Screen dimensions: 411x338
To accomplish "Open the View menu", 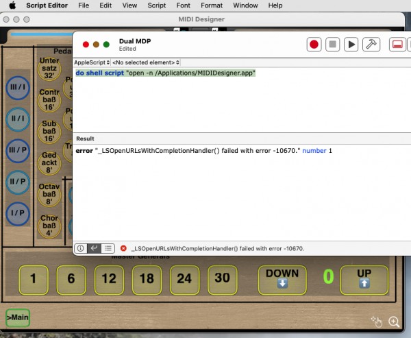I will point(129,5).
